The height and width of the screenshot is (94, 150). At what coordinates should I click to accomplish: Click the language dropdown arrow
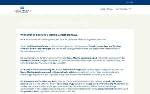[135, 2]
